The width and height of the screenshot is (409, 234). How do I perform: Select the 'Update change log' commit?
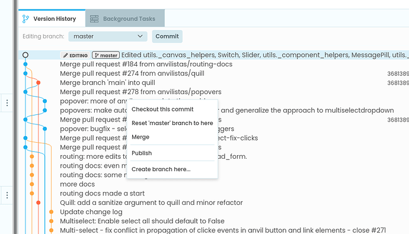coord(91,212)
